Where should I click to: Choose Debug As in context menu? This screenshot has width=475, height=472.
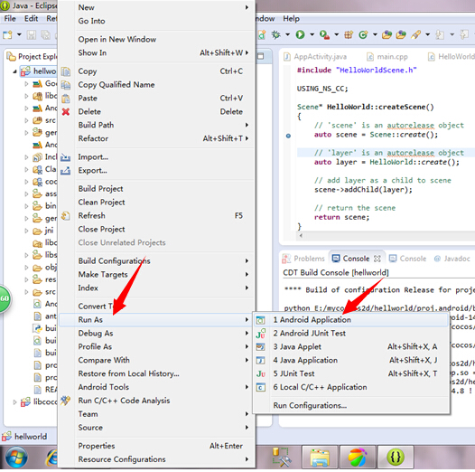pyautogui.click(x=155, y=334)
